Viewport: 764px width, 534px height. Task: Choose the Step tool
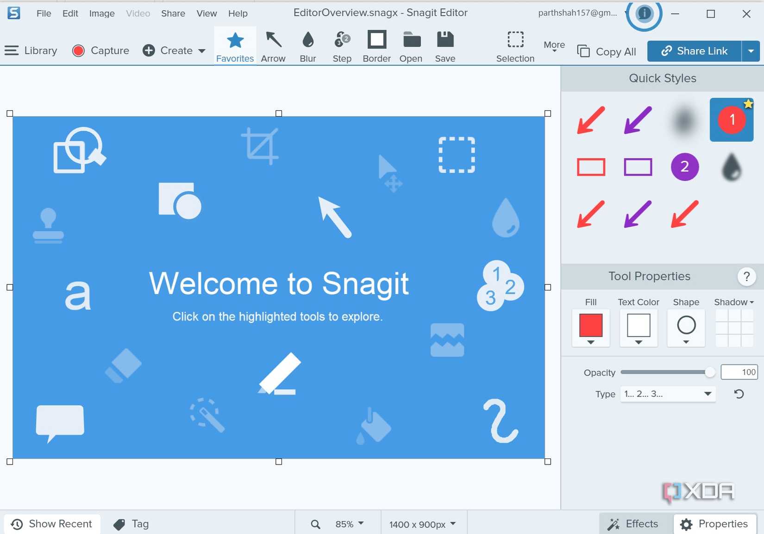click(342, 46)
